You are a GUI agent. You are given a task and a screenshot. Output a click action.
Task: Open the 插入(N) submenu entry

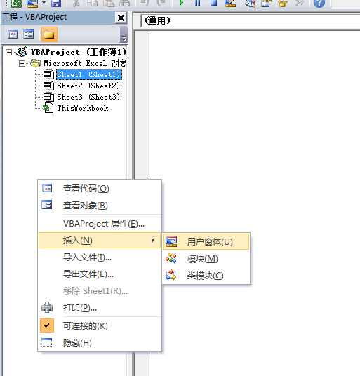[x=100, y=241]
